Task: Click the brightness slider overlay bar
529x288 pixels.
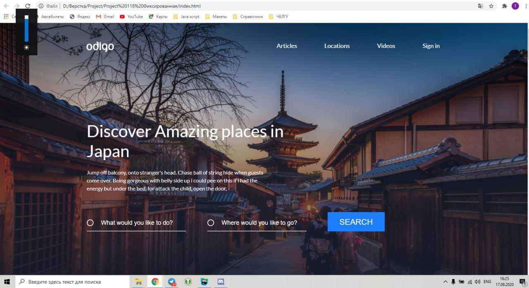Action: (x=26, y=28)
